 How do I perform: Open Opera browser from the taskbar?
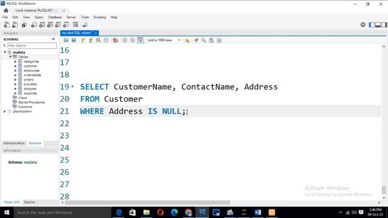click(x=160, y=213)
